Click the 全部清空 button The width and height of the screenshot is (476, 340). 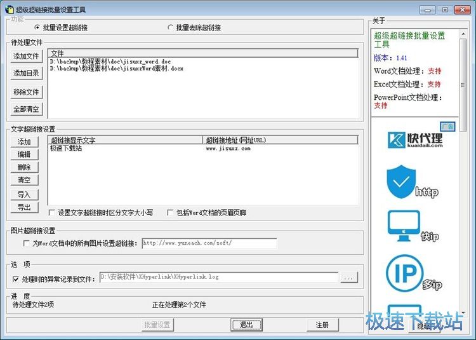27,109
